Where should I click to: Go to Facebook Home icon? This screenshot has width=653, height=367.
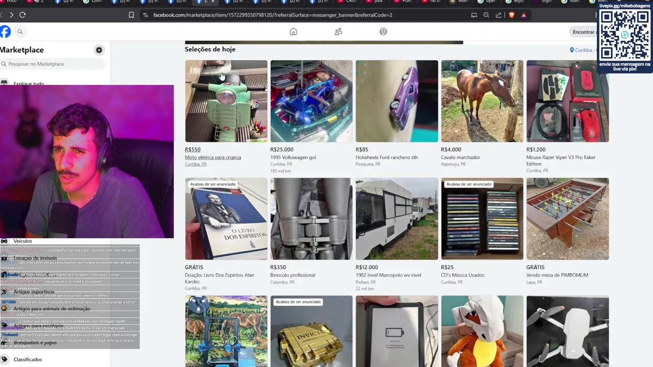click(293, 32)
